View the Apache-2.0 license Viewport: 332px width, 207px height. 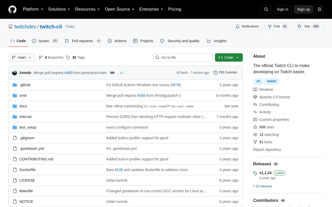coord(272,97)
